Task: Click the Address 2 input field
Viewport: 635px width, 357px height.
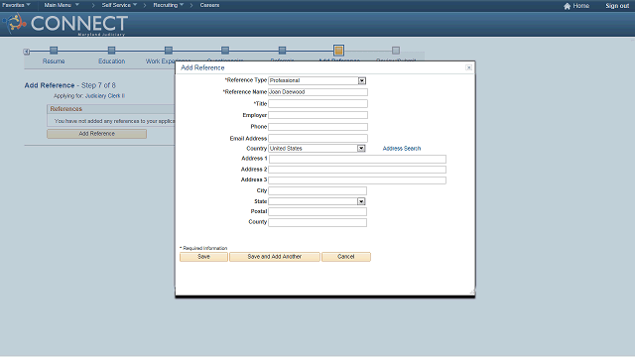Action: coord(357,170)
